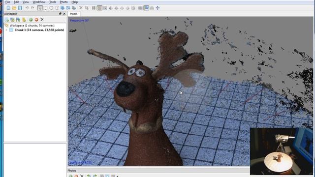Save the project with the floppy disk icon

point(20,8)
